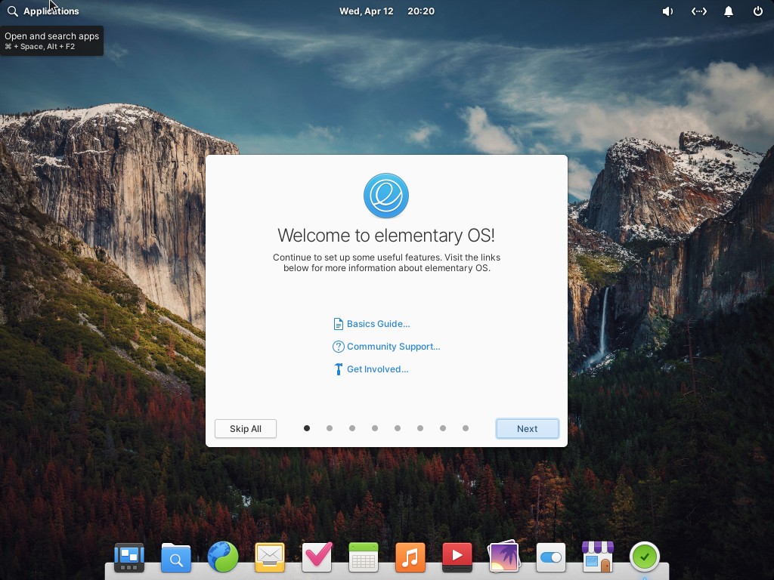This screenshot has height=580, width=774.
Task: Click the elementary OS logo in dialog
Action: coord(386,196)
